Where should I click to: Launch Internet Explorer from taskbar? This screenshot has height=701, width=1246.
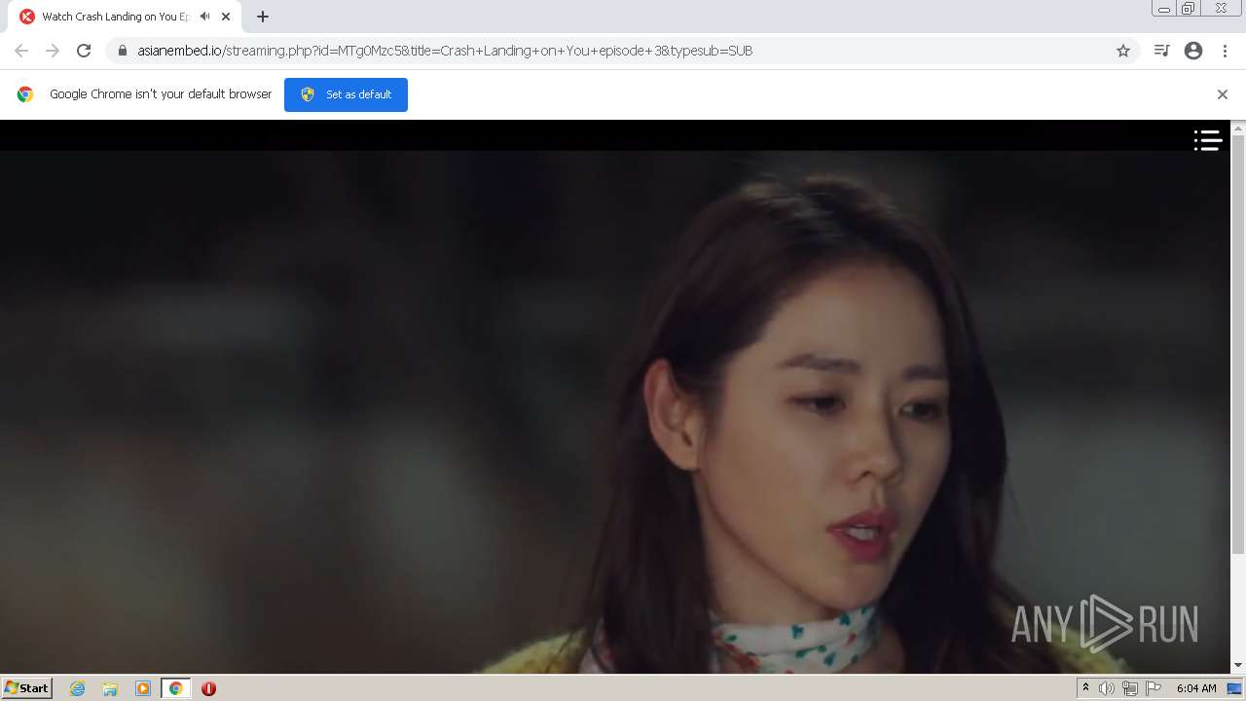pos(78,688)
